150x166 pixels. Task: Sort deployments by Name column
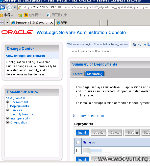pos(87,142)
